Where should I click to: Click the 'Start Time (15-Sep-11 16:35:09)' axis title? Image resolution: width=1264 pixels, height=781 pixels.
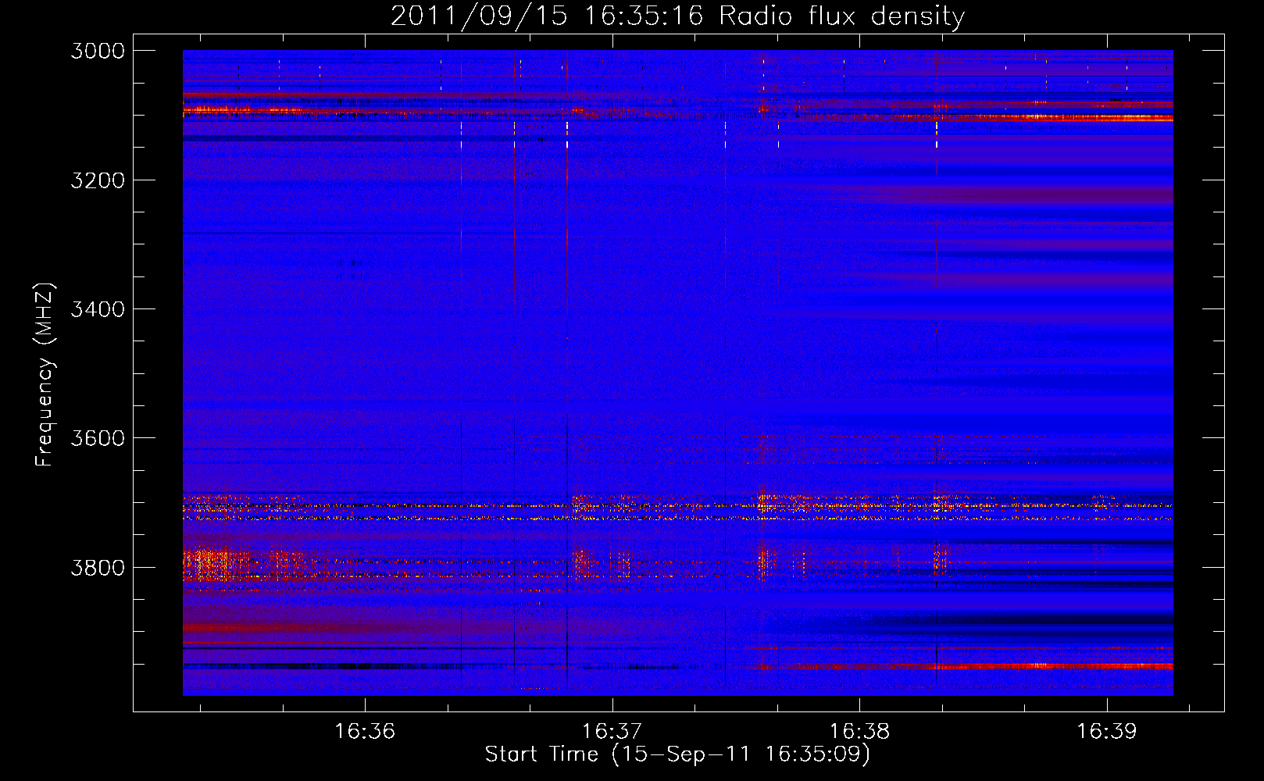pyautogui.click(x=677, y=754)
